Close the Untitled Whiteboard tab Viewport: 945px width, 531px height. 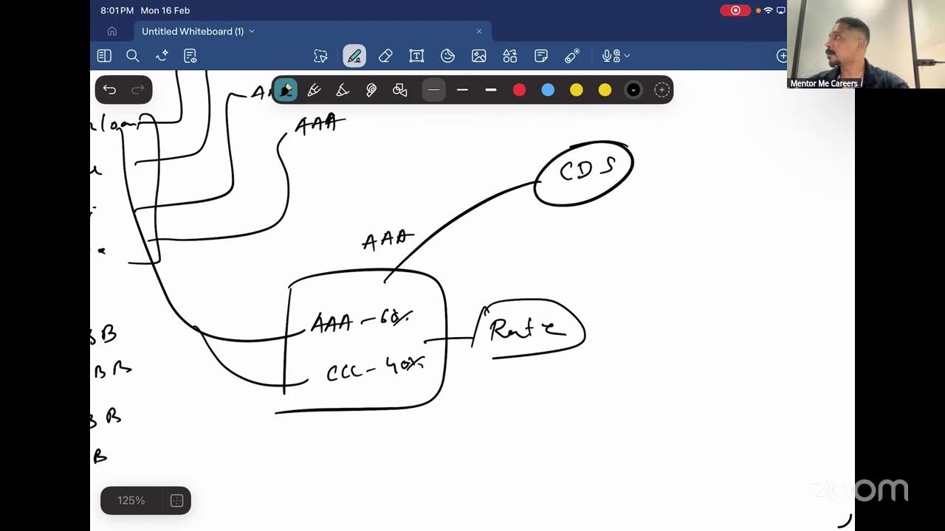pos(479,31)
